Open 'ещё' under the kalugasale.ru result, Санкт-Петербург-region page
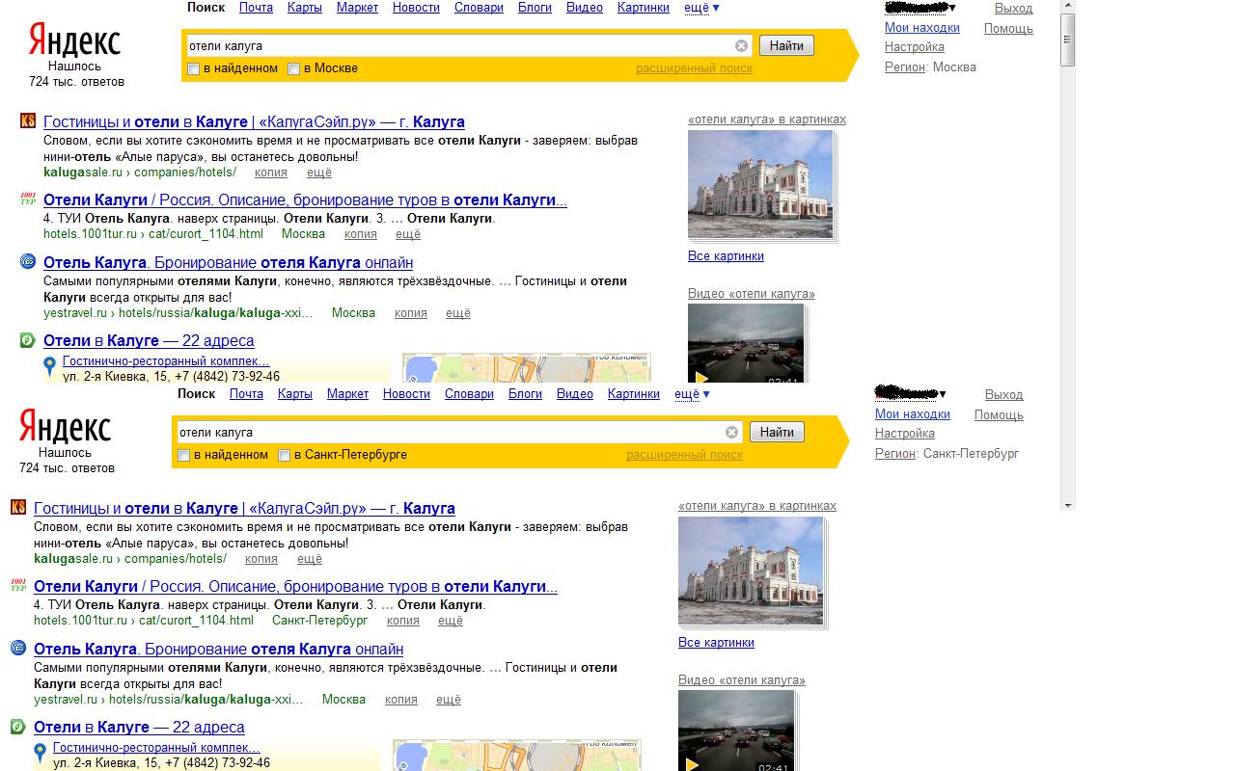 (310, 559)
